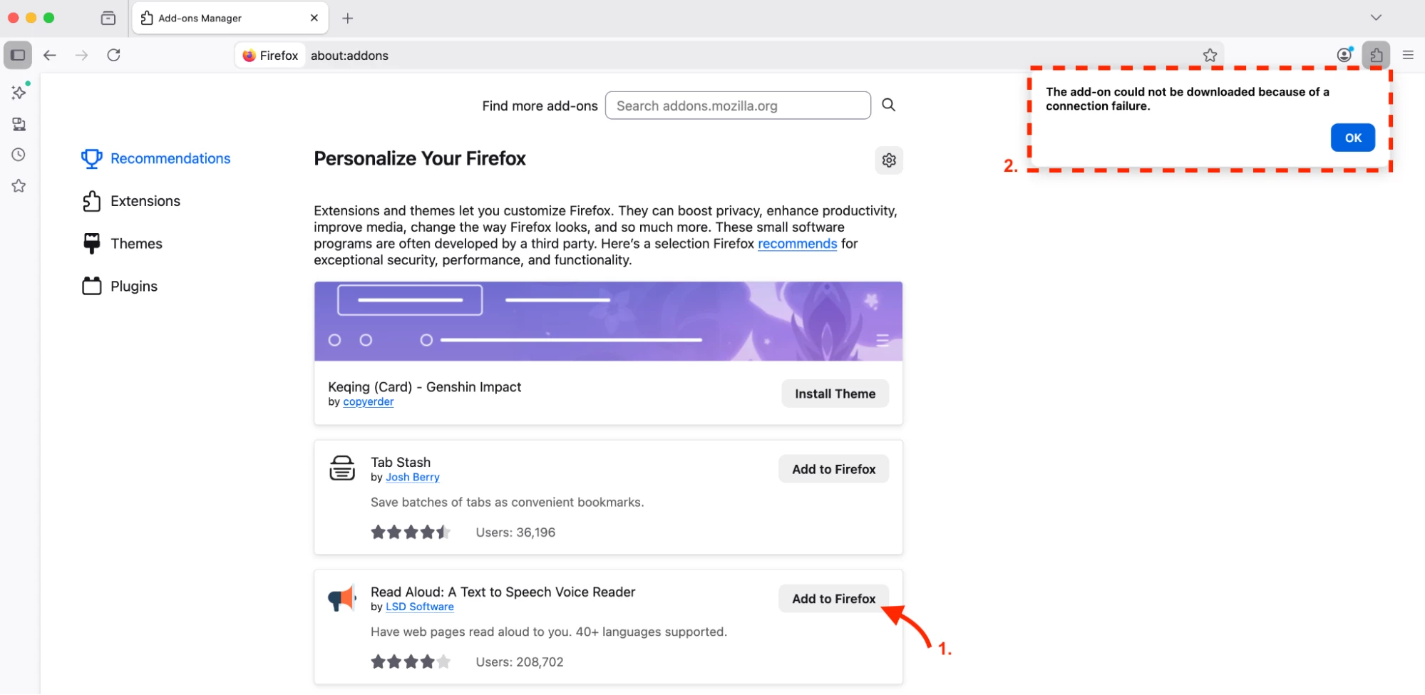Open the add-ons tools gear menu
The image size is (1425, 695).
889,160
